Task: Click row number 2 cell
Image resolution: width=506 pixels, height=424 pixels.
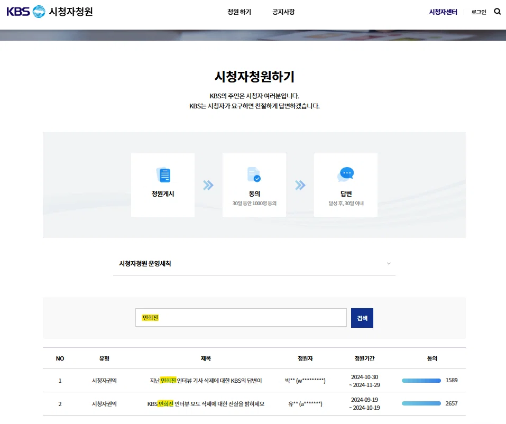Action: coord(60,404)
